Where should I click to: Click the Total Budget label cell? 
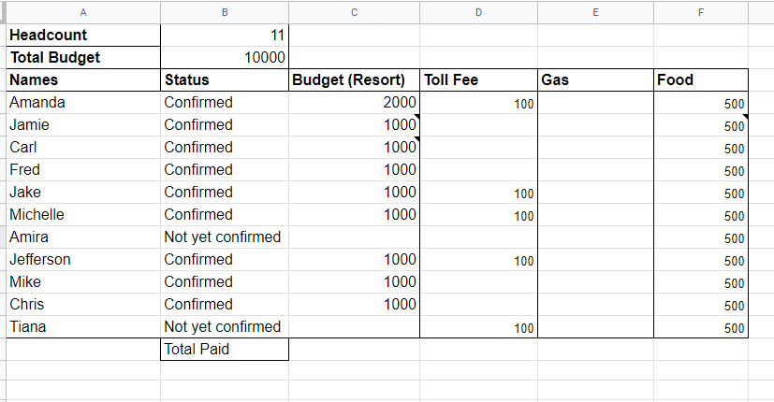pos(83,58)
